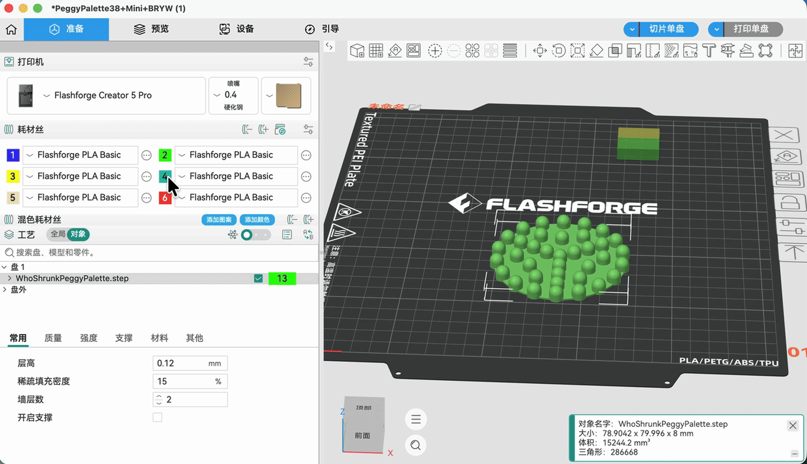Open the Variable layer height tool
This screenshot has height=464, width=807.
pyautogui.click(x=510, y=51)
